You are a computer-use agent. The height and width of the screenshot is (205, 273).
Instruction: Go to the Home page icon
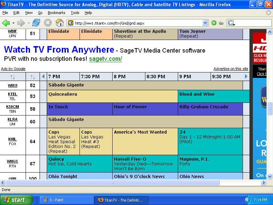coord(59,23)
